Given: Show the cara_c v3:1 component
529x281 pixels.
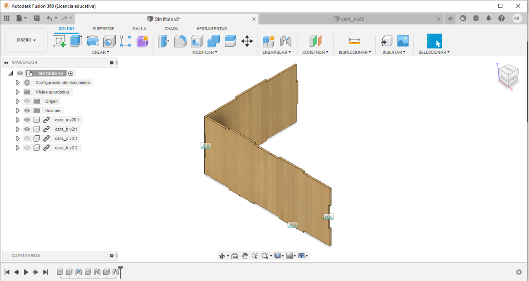Looking at the screenshot, I should [27, 139].
